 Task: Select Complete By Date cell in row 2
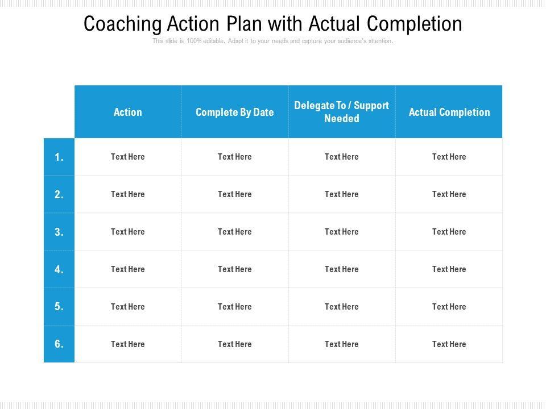point(235,194)
